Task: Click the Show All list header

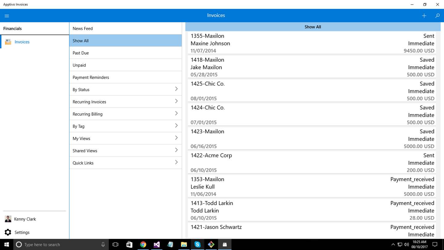Action: [313, 27]
